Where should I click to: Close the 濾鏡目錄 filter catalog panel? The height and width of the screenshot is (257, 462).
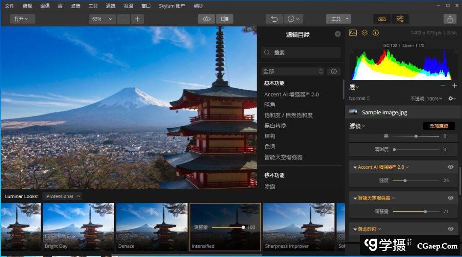click(338, 34)
